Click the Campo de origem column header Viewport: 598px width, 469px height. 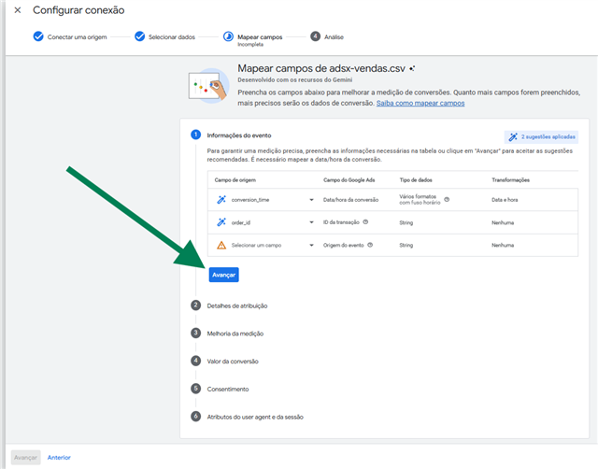pyautogui.click(x=235, y=180)
